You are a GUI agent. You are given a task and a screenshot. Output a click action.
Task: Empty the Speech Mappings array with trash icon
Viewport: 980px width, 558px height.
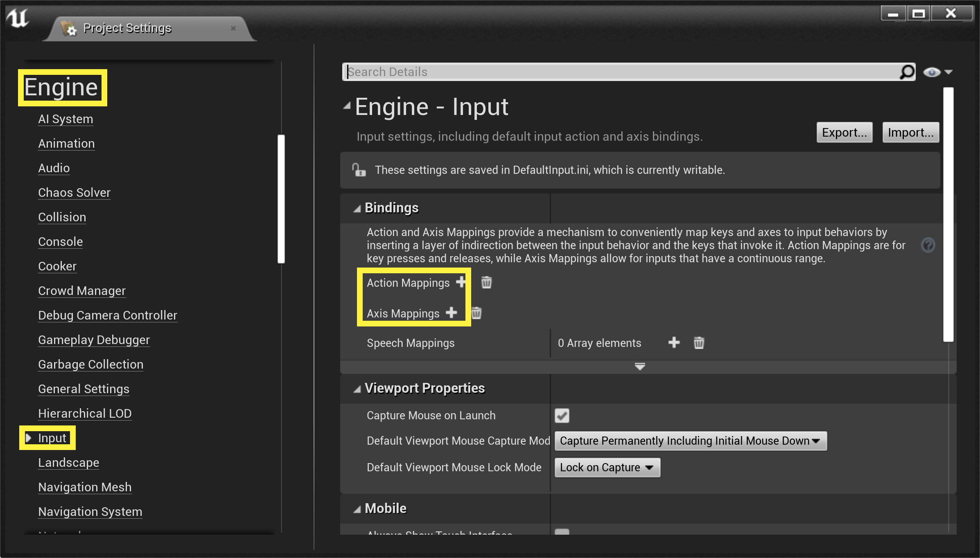click(699, 343)
